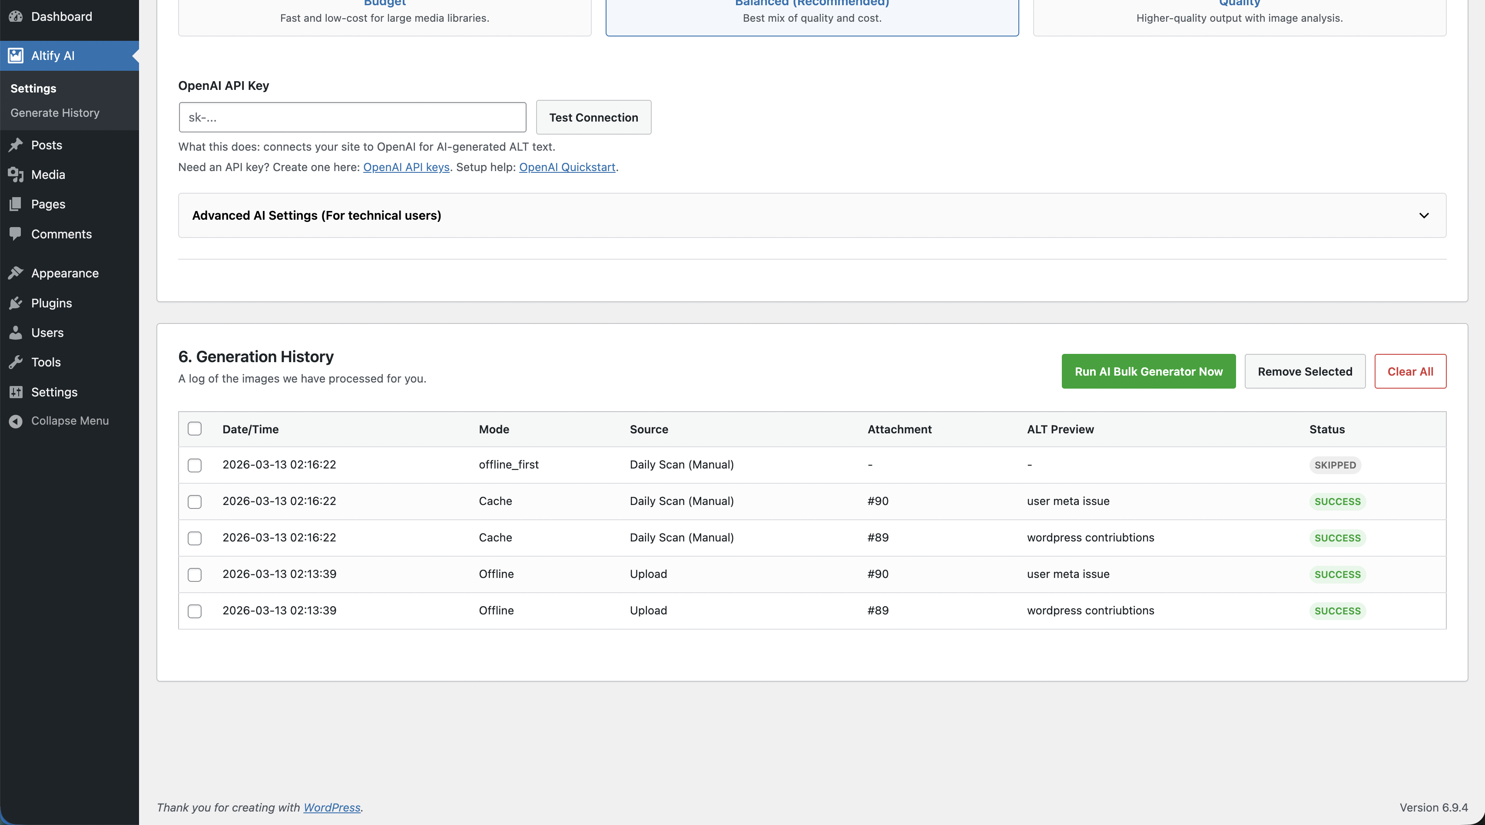Viewport: 1485px width, 825px height.
Task: Tick checkbox for last Offline Upload #89 row
Action: [x=195, y=610]
